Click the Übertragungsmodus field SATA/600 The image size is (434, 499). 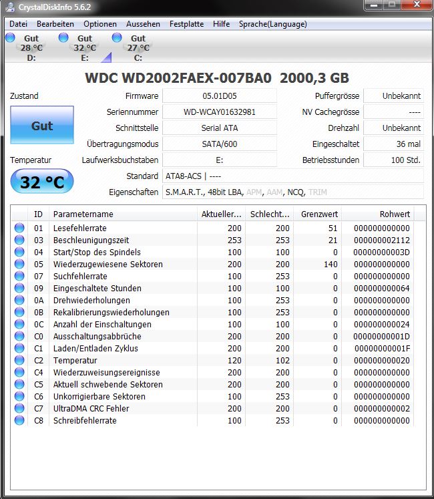tap(220, 144)
